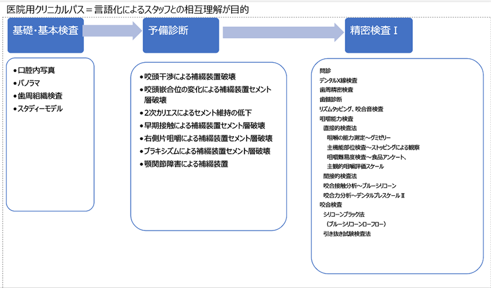
Task: Click the 歯周組織検査 bullet
Action: click(38, 96)
